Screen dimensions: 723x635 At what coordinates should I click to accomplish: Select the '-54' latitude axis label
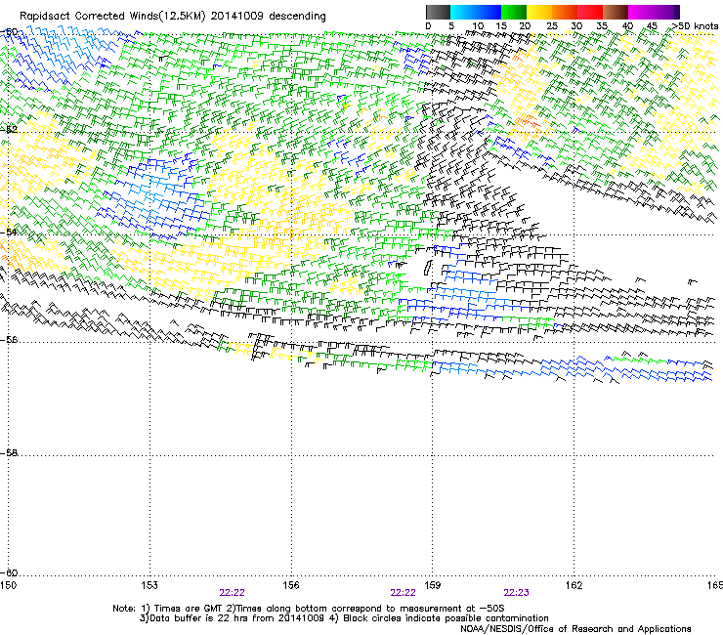(9, 232)
